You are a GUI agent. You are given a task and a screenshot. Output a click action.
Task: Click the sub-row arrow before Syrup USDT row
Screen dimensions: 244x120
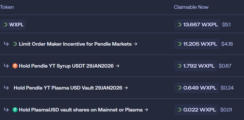[x=6, y=66]
